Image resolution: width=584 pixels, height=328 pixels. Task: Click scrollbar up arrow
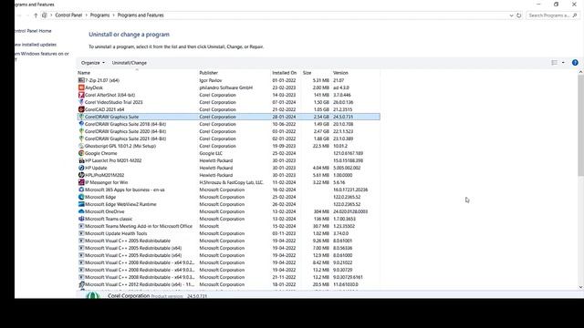[x=580, y=73]
